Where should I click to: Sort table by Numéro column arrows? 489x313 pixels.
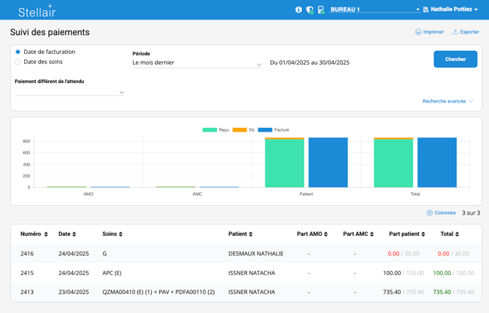click(46, 234)
